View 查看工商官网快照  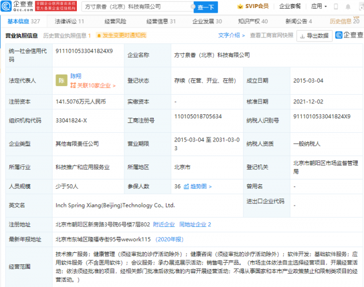click(x=272, y=35)
